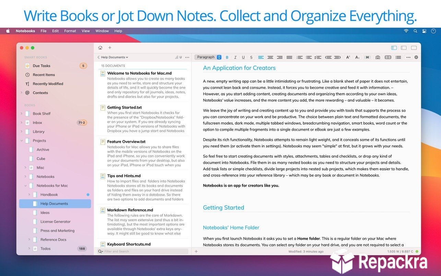
Task: Open Welcome to Notebooks for Mac.md
Action: pos(143,85)
